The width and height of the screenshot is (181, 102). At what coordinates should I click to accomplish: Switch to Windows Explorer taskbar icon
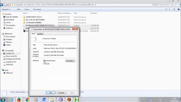[52, 99]
